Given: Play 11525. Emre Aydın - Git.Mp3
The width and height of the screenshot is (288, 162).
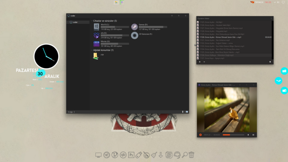Looking at the screenshot, I should pyautogui.click(x=234, y=22).
